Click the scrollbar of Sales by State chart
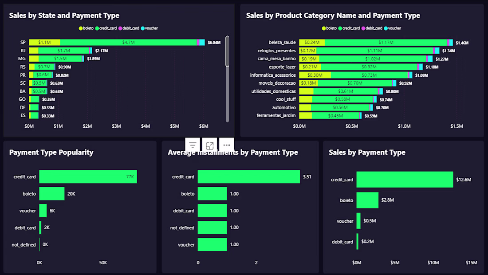Image resolution: width=488 pixels, height=275 pixels. 227,51
